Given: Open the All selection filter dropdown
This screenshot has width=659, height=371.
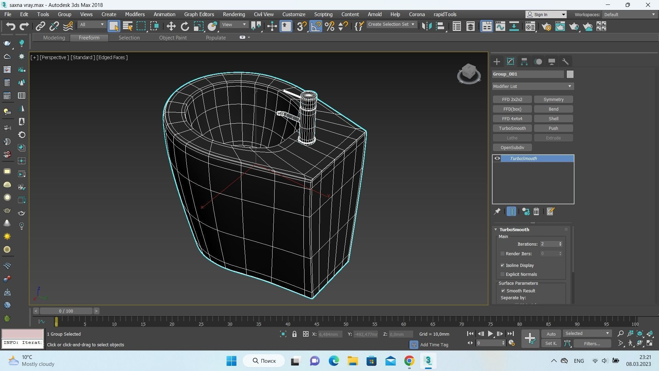Looking at the screenshot, I should click(92, 25).
